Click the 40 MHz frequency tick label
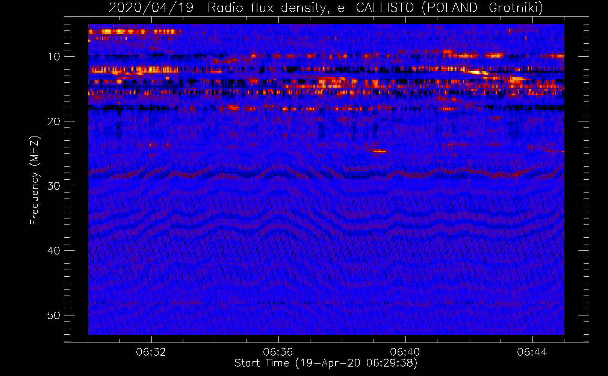The width and height of the screenshot is (608, 376). [54, 251]
